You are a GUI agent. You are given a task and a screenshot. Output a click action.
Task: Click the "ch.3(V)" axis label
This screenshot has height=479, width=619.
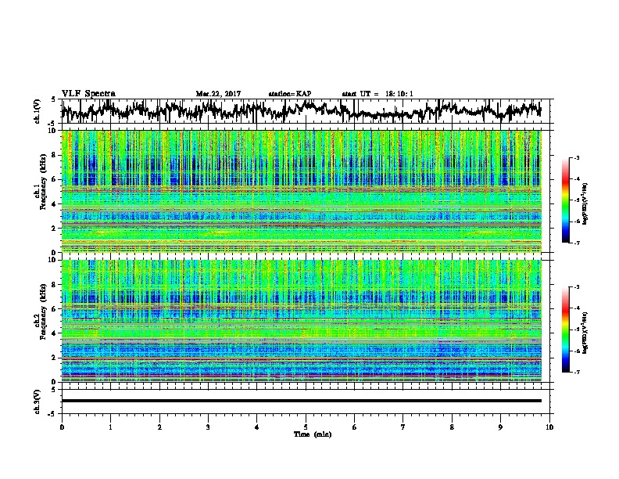[38, 402]
